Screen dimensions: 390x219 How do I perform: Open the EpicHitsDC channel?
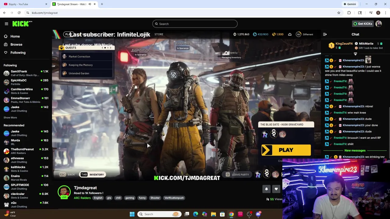pos(26,82)
